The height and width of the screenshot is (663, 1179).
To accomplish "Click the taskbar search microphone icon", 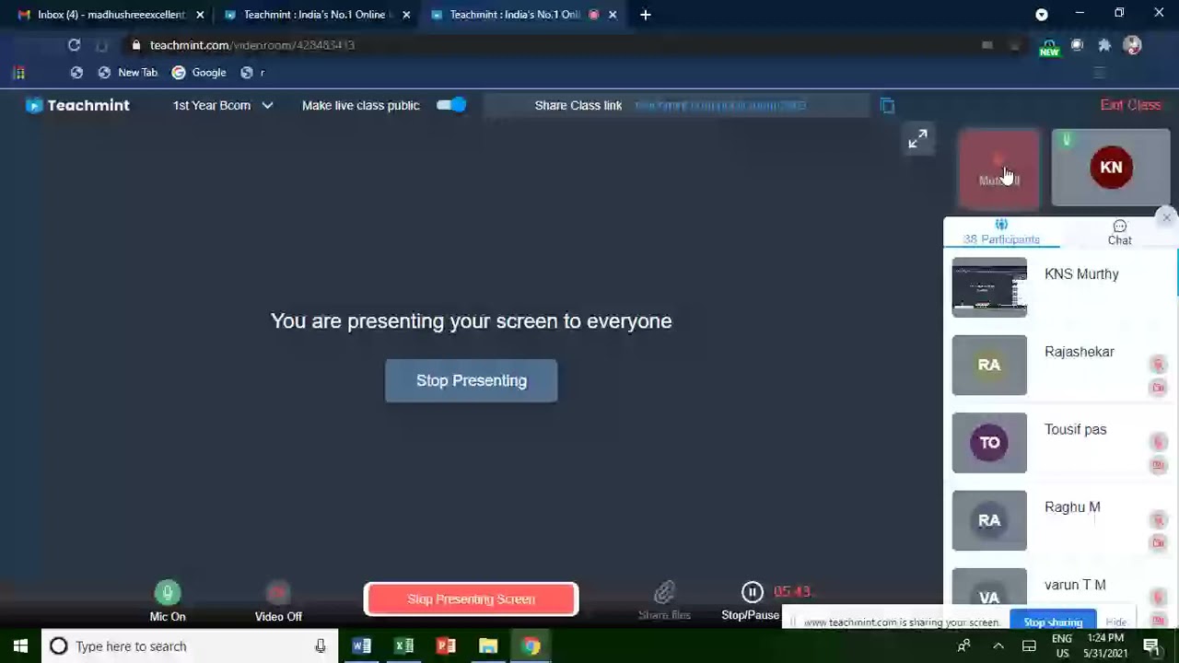I will pyautogui.click(x=320, y=646).
